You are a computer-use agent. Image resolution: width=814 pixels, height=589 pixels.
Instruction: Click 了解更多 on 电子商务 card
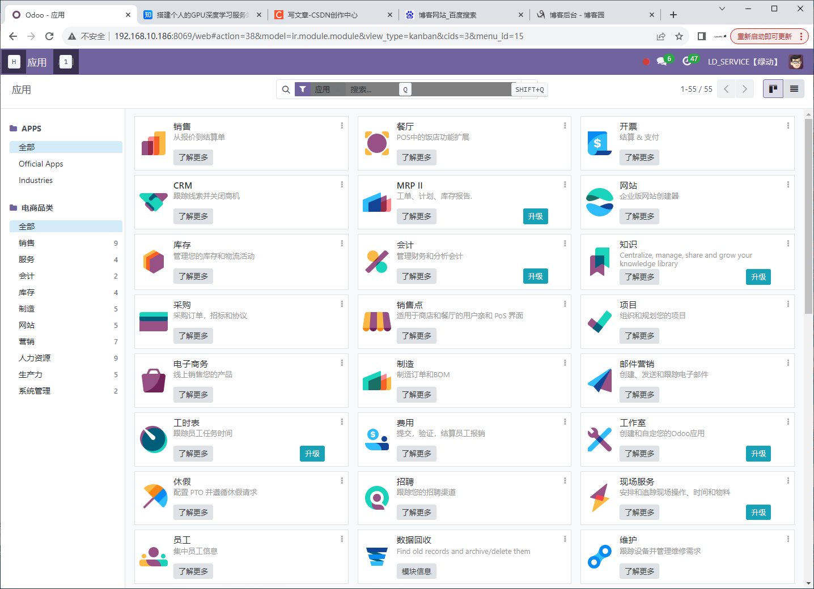click(x=193, y=395)
